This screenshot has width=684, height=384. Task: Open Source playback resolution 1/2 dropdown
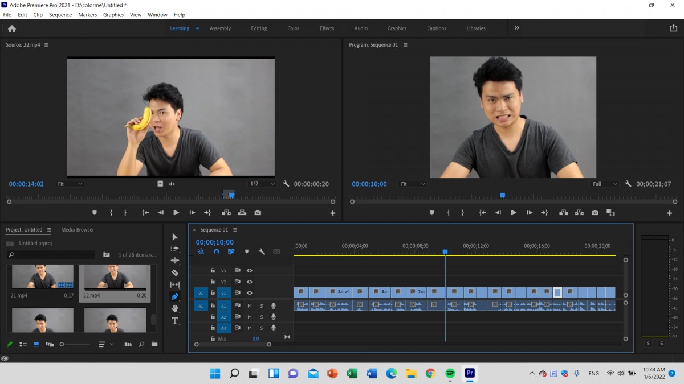click(x=262, y=184)
